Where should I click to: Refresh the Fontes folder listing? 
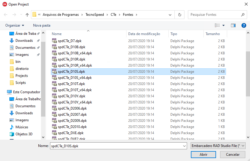[x=180, y=15]
